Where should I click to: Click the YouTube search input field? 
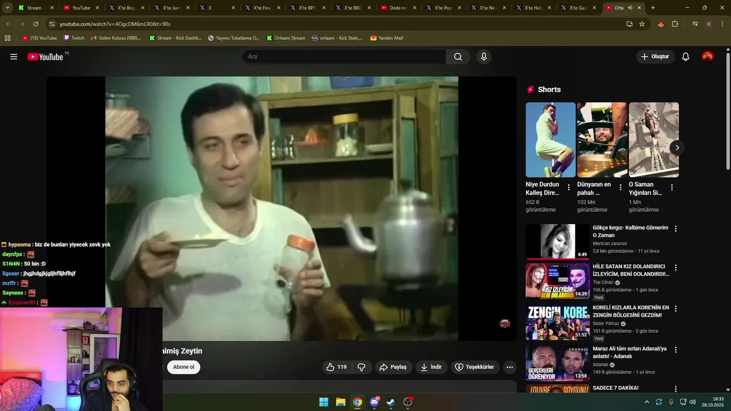coord(344,57)
